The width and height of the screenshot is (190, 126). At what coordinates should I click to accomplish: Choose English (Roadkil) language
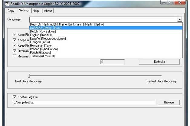(106, 35)
